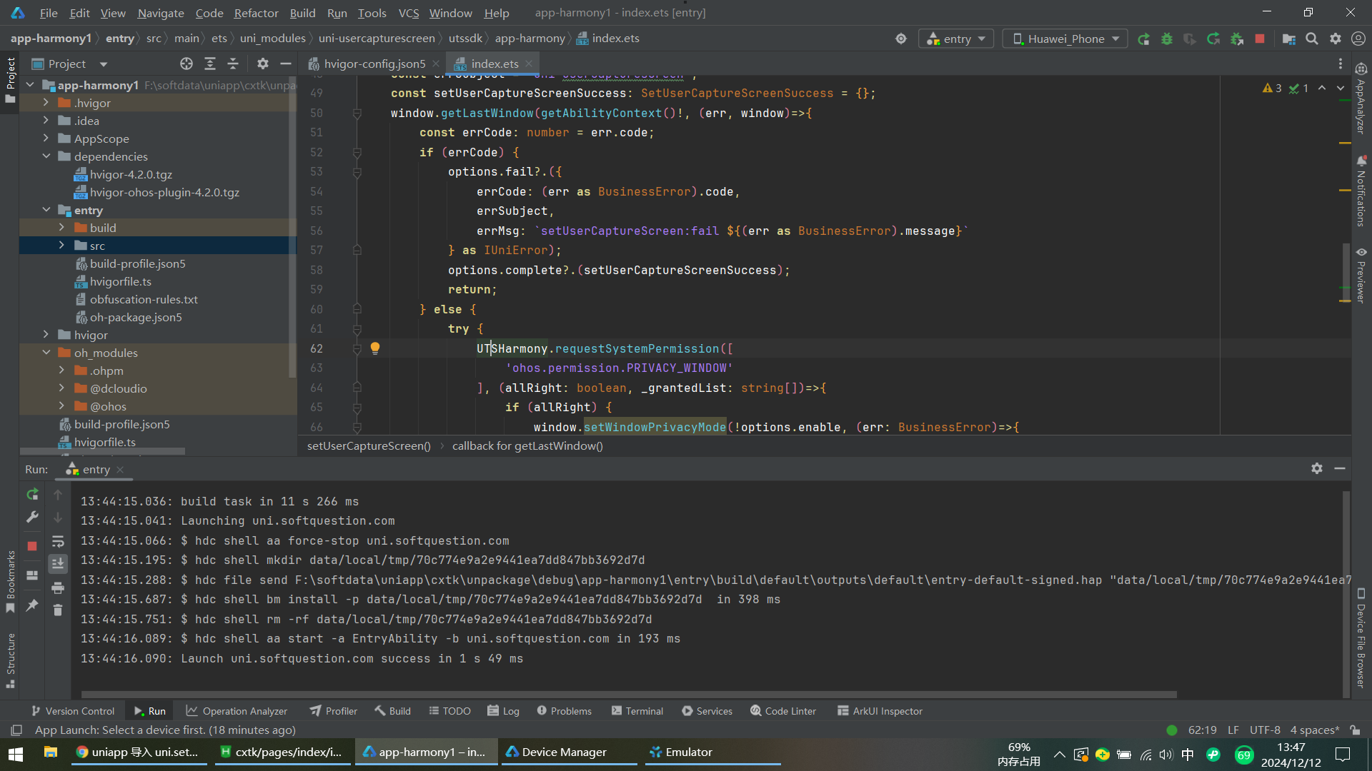Toggle the Structure side panel
Screen dimensions: 1372x771
click(x=10, y=660)
